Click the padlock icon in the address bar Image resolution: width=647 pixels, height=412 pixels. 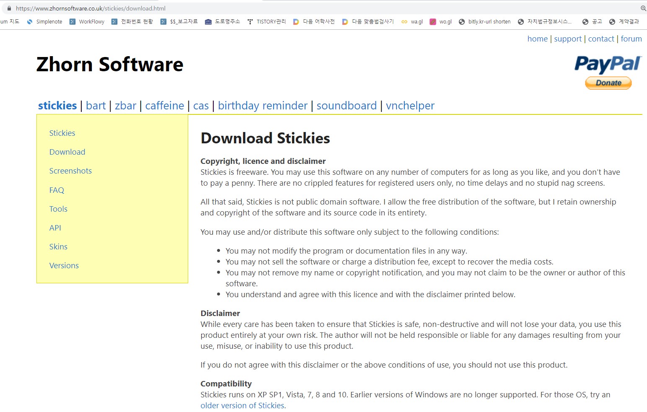coord(9,8)
